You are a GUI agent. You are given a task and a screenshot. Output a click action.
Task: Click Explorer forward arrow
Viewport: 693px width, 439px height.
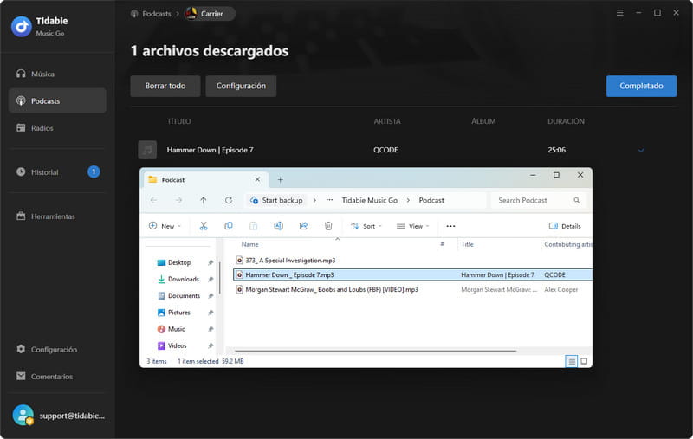[x=178, y=200]
